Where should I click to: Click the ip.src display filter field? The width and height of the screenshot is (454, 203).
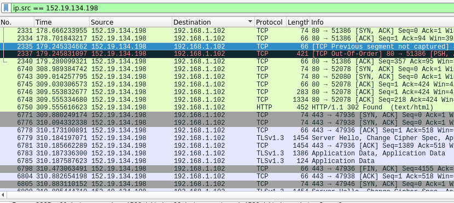[232, 8]
